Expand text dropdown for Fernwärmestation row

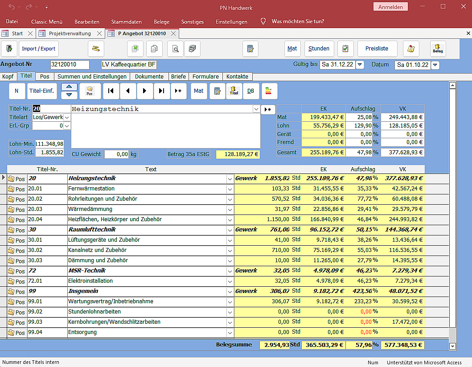230,189
